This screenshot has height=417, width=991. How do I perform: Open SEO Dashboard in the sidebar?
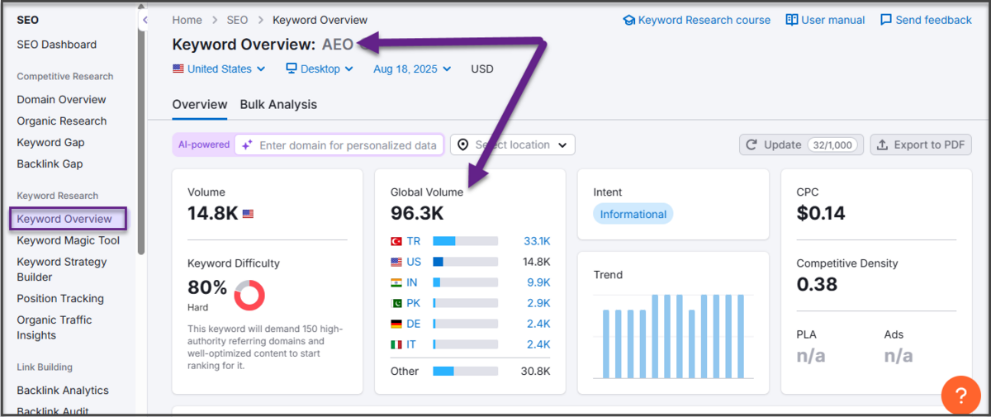click(57, 45)
